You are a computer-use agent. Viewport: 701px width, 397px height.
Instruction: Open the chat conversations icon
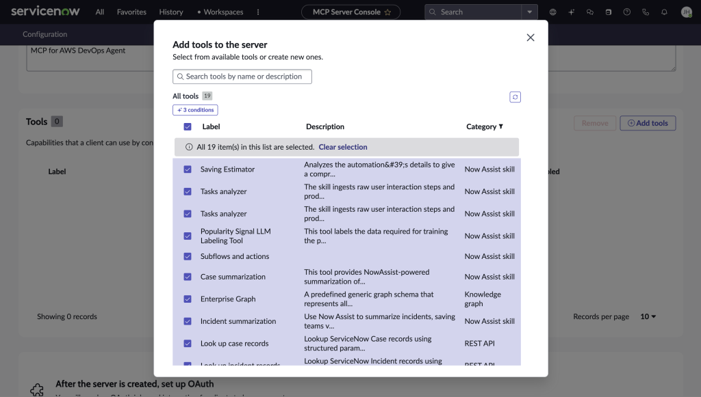pos(590,12)
